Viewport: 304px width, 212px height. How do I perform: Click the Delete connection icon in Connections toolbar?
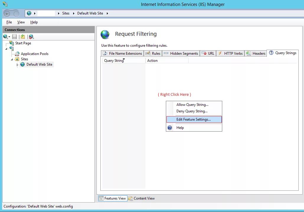click(31, 36)
